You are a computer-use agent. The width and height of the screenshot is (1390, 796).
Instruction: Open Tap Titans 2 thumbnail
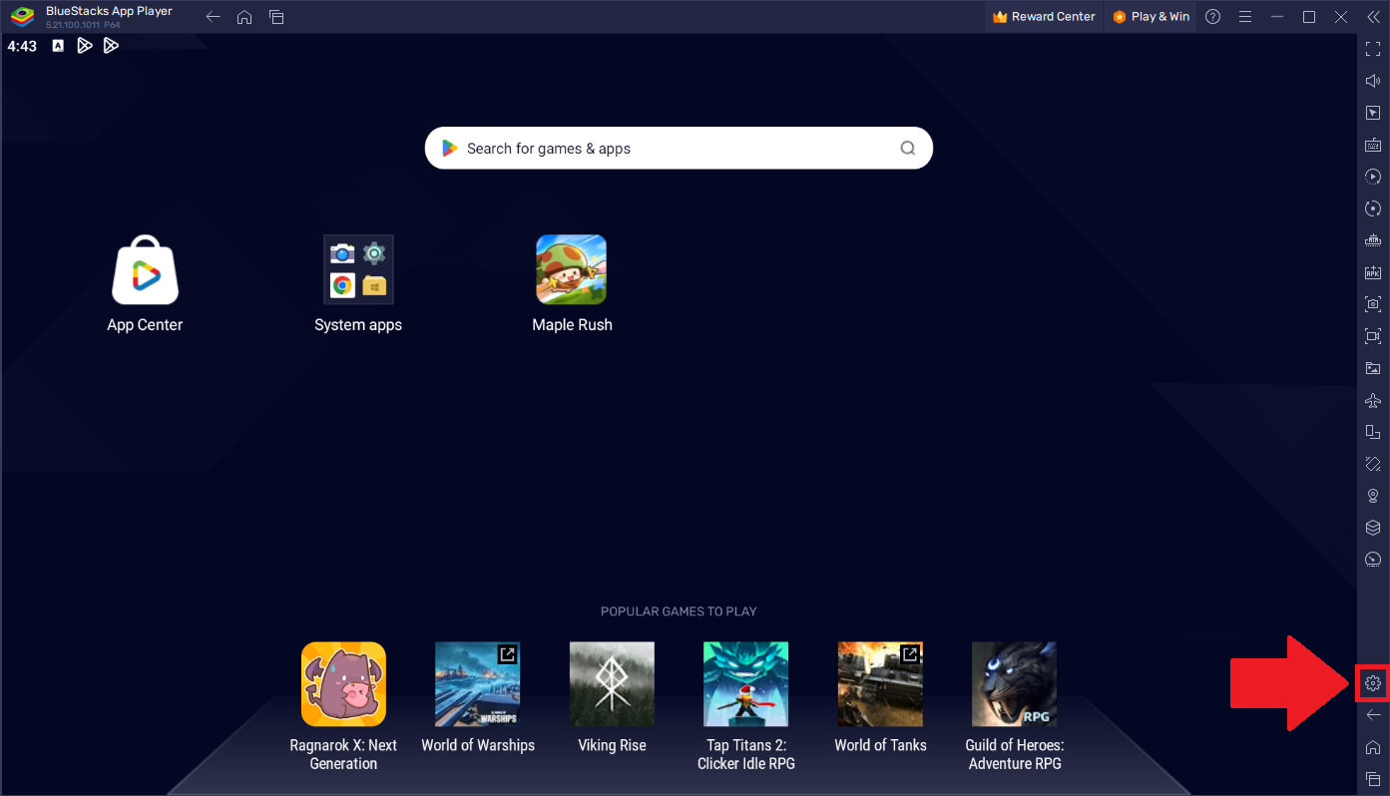745,683
